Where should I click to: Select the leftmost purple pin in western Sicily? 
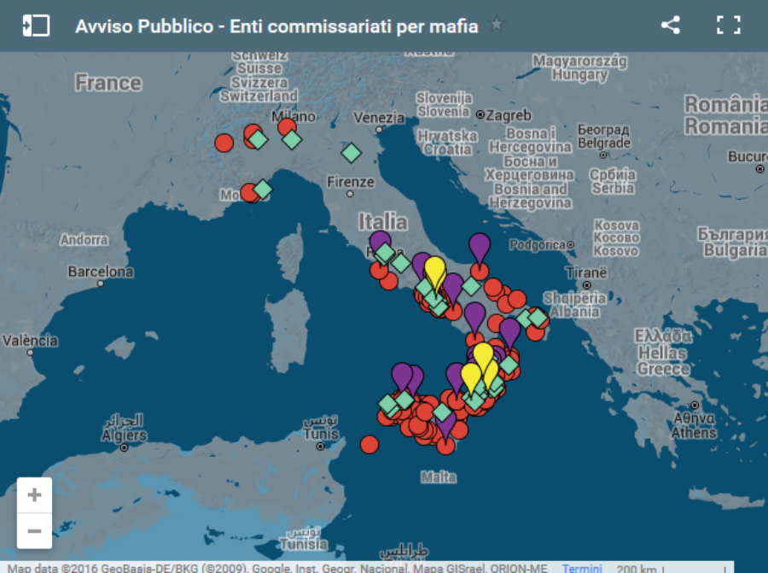(x=402, y=377)
